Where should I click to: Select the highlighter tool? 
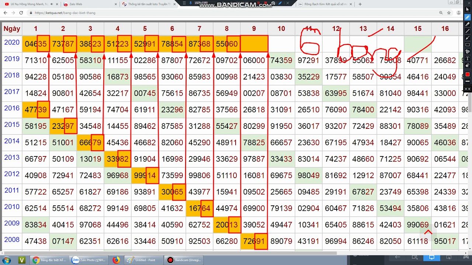467,24
